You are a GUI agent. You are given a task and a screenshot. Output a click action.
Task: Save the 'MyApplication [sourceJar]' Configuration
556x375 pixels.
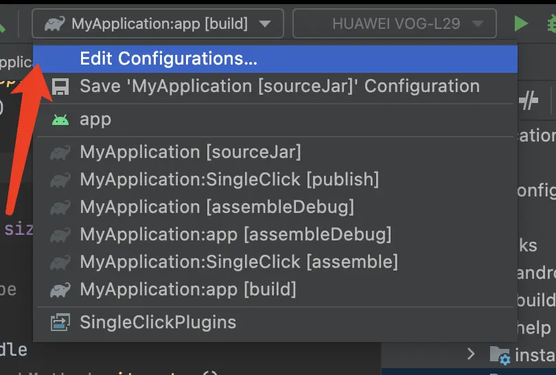(x=279, y=87)
